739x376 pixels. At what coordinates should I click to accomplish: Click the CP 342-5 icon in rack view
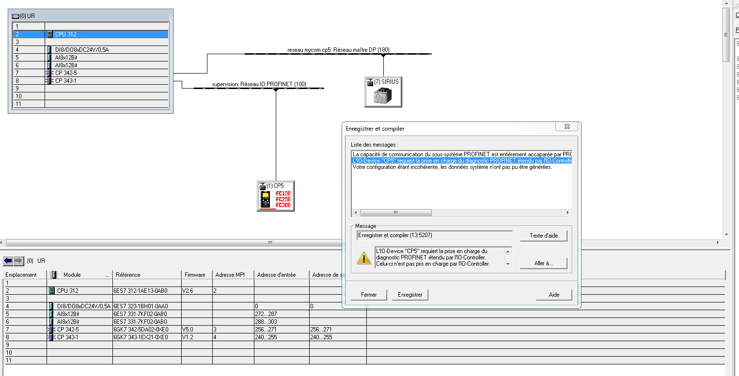coord(49,73)
